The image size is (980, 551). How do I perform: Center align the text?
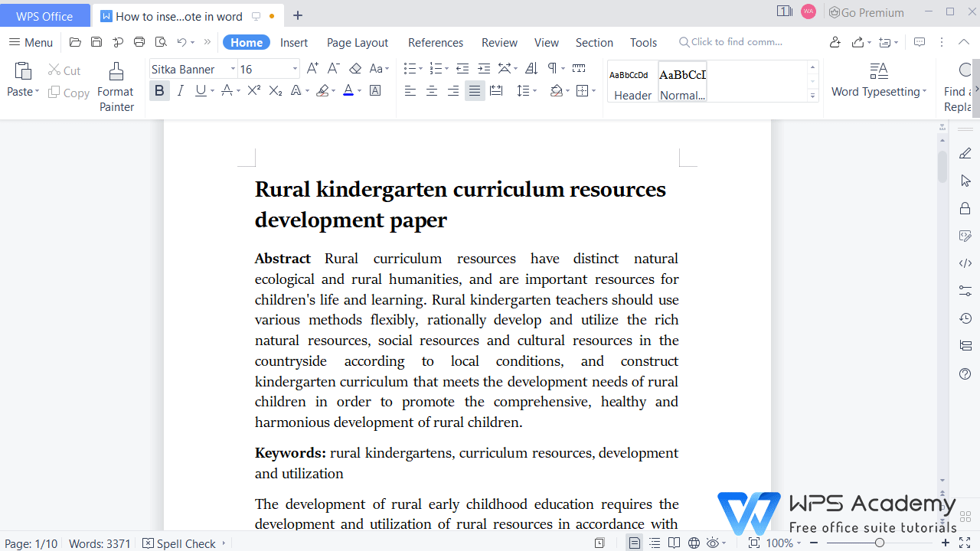pos(432,91)
